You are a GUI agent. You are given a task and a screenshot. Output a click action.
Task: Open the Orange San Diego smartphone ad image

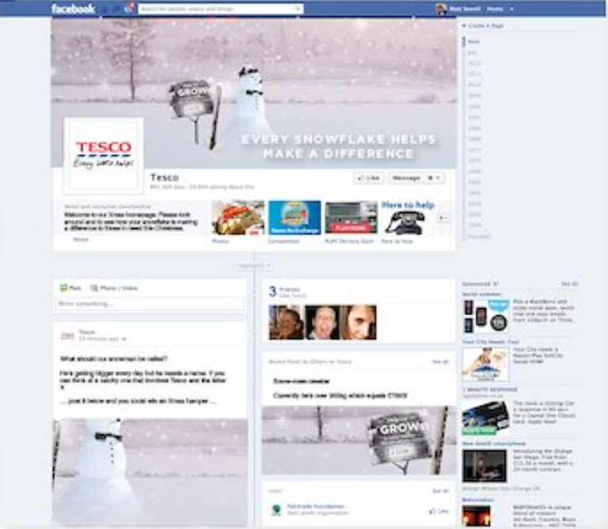(x=484, y=465)
